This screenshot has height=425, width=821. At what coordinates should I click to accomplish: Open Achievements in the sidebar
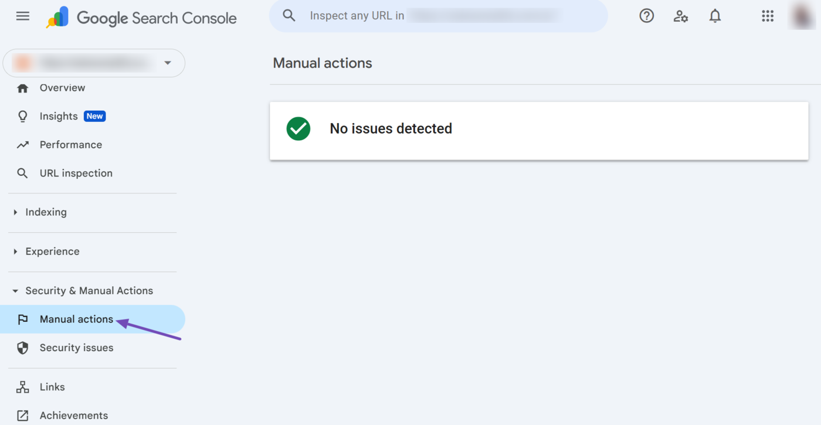73,416
